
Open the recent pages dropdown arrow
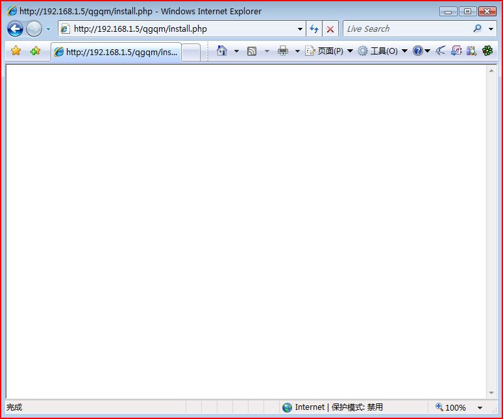[49, 29]
